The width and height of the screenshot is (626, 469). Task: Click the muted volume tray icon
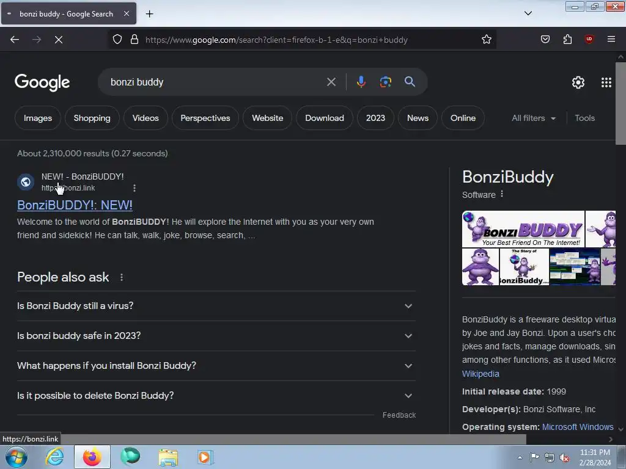(x=564, y=458)
